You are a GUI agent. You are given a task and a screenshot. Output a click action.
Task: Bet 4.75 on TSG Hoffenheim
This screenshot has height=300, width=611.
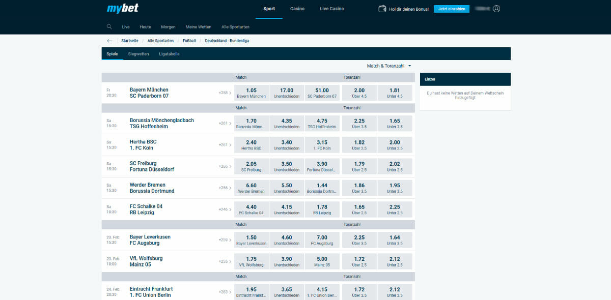(322, 124)
